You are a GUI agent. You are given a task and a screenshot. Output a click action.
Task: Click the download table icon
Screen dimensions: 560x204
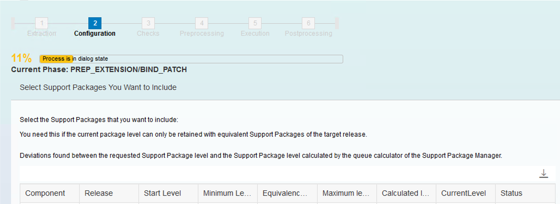(x=543, y=174)
